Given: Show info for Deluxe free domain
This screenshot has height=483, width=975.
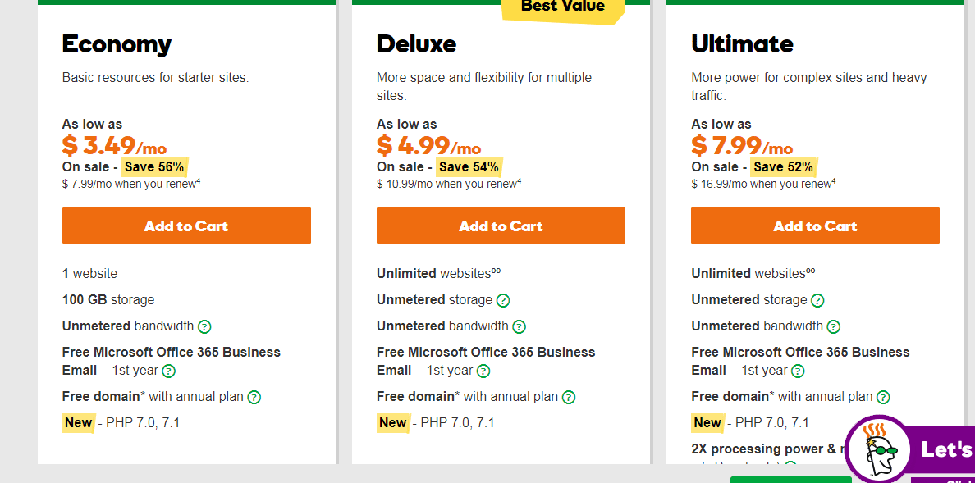Looking at the screenshot, I should pyautogui.click(x=569, y=397).
